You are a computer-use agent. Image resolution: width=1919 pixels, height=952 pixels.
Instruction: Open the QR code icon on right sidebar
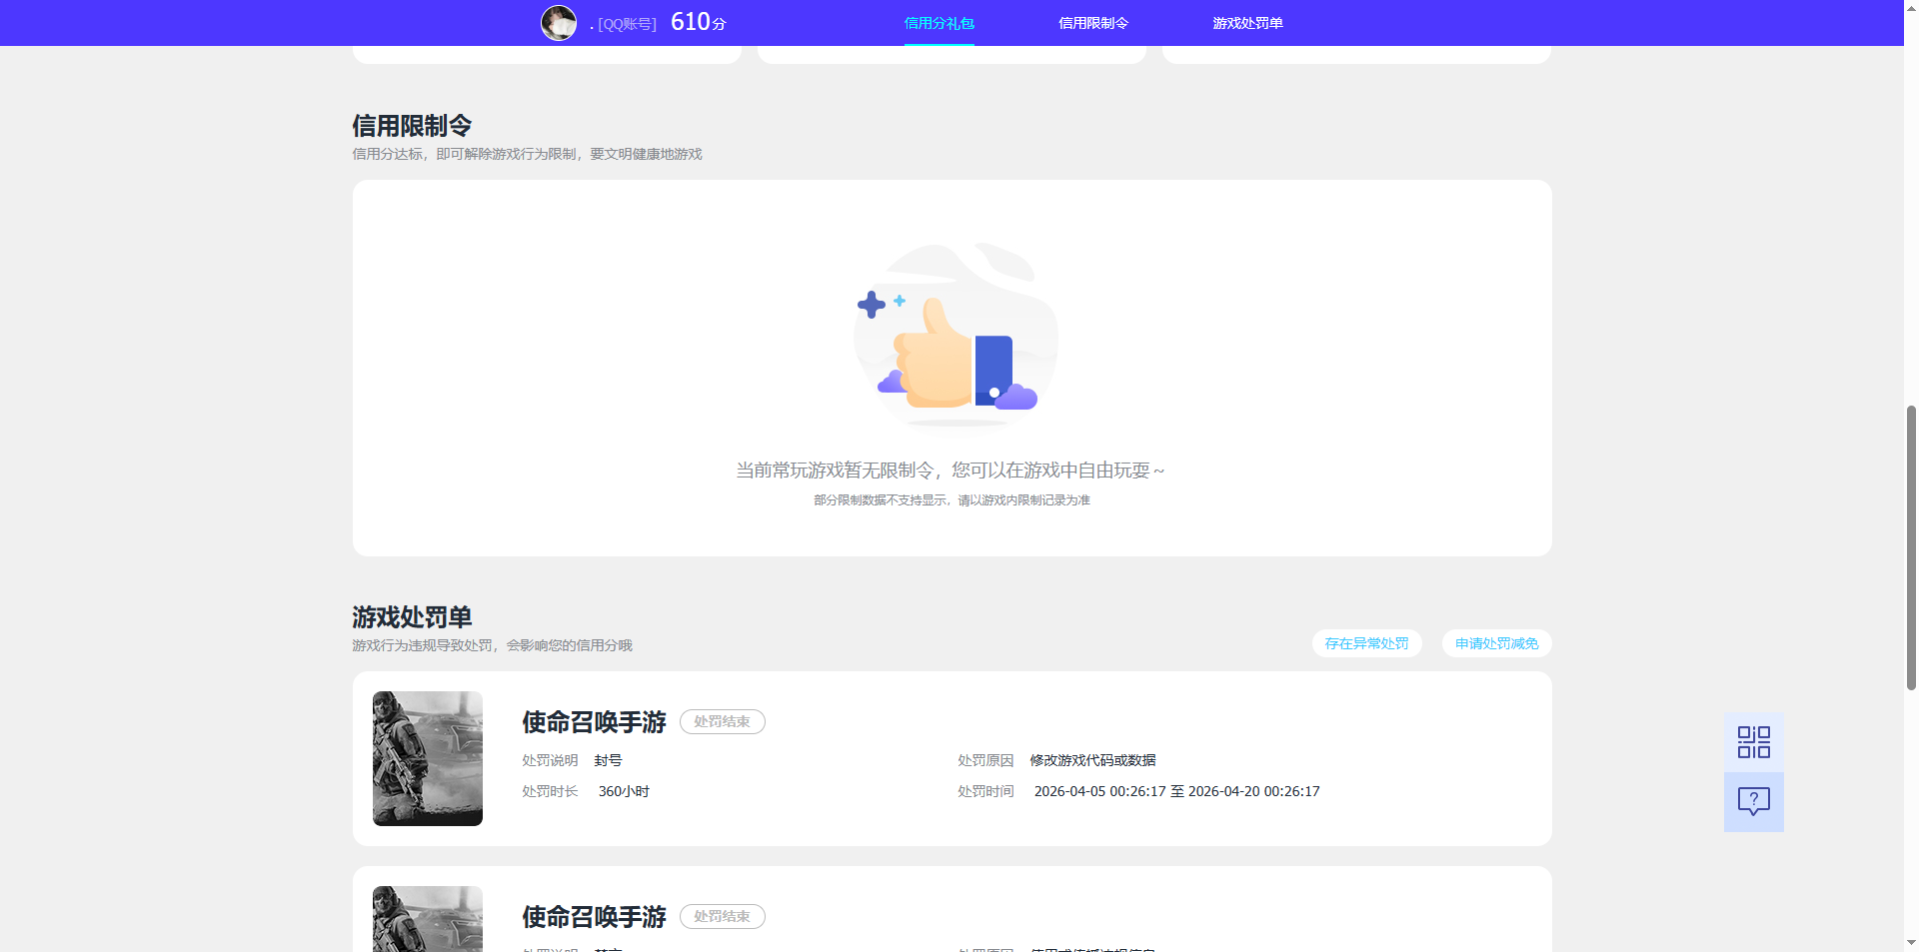pos(1753,742)
